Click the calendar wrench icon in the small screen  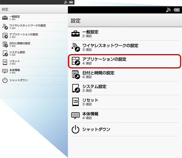[x=5, y=45]
